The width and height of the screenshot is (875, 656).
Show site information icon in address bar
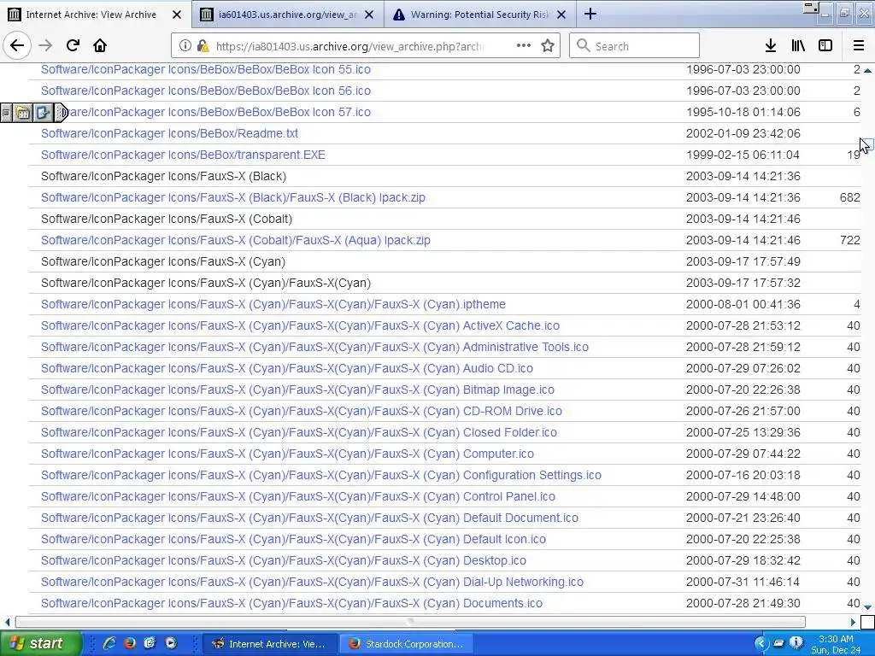coord(185,46)
